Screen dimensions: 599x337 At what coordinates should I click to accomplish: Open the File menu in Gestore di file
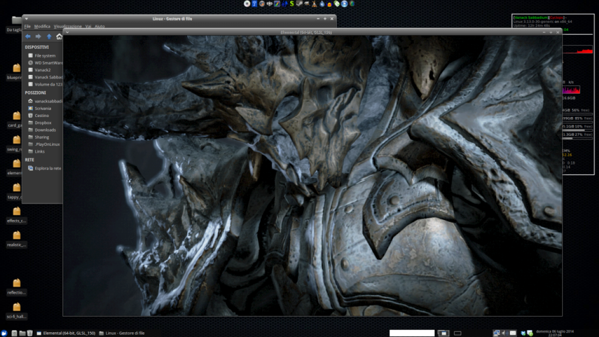coord(28,27)
